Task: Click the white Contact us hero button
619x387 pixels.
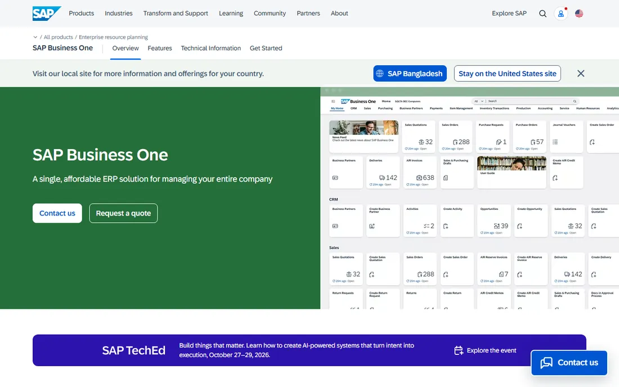Action: [57, 213]
